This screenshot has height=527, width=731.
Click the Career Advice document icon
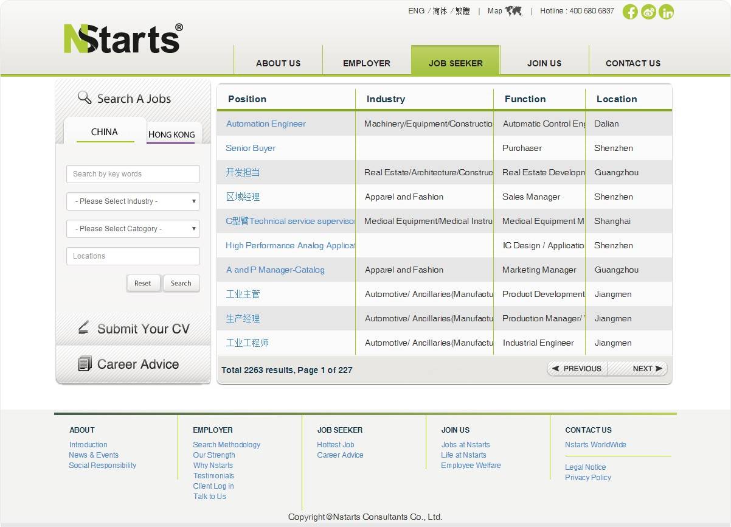pos(85,364)
